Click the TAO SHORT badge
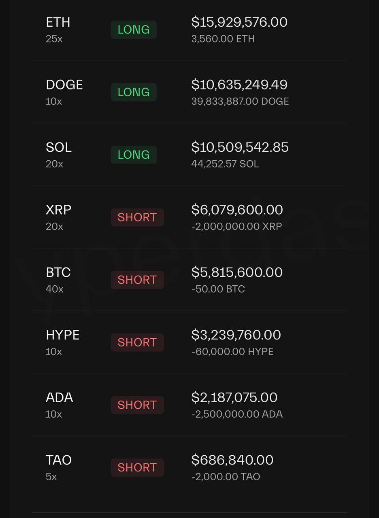 (137, 467)
